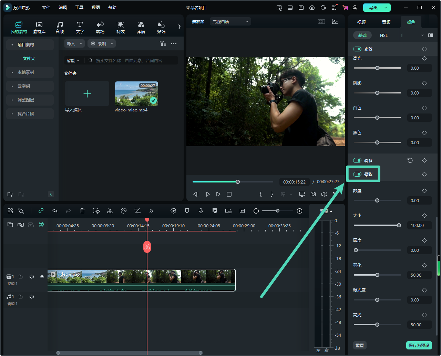Click the 重置 reset button
Image resolution: width=441 pixels, height=356 pixels.
point(360,345)
